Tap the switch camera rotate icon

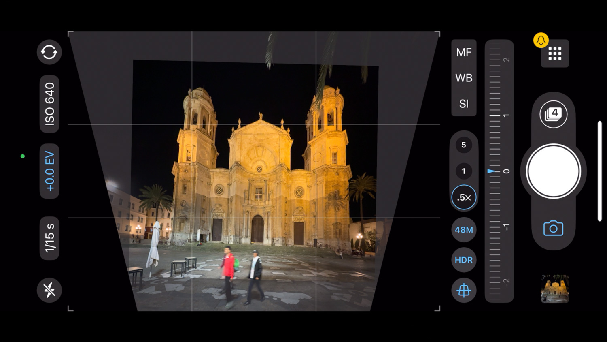click(x=49, y=52)
